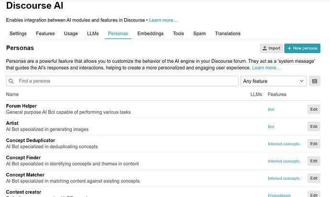
Task: Click the Import button
Action: coord(271,48)
